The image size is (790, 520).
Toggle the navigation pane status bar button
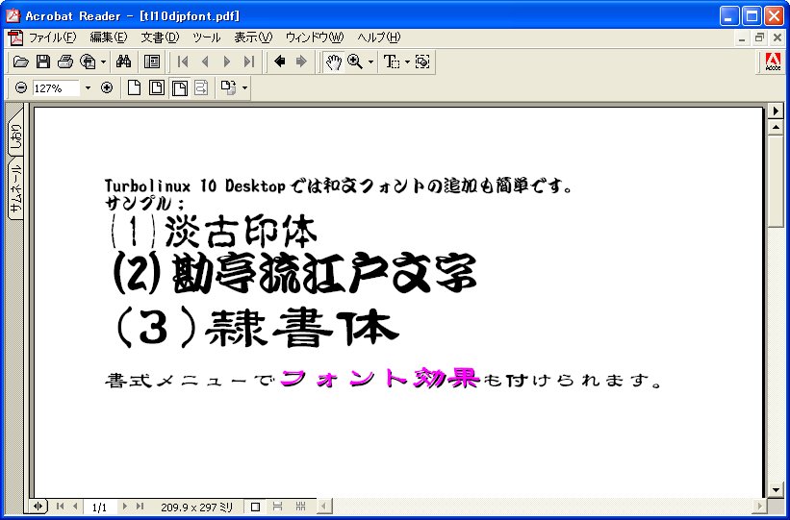[x=38, y=506]
